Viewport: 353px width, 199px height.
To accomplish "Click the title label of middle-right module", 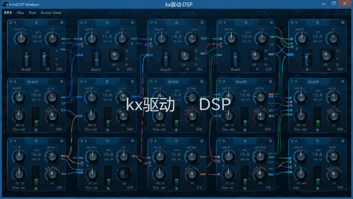I will (313, 82).
